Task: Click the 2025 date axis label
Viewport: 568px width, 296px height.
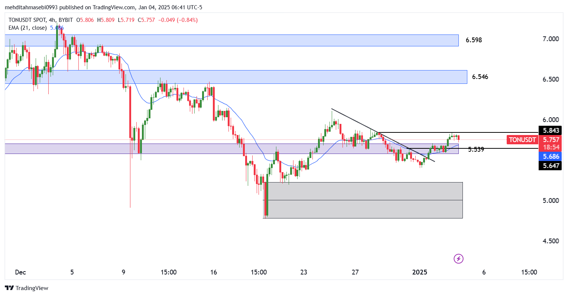Action: 420,272
